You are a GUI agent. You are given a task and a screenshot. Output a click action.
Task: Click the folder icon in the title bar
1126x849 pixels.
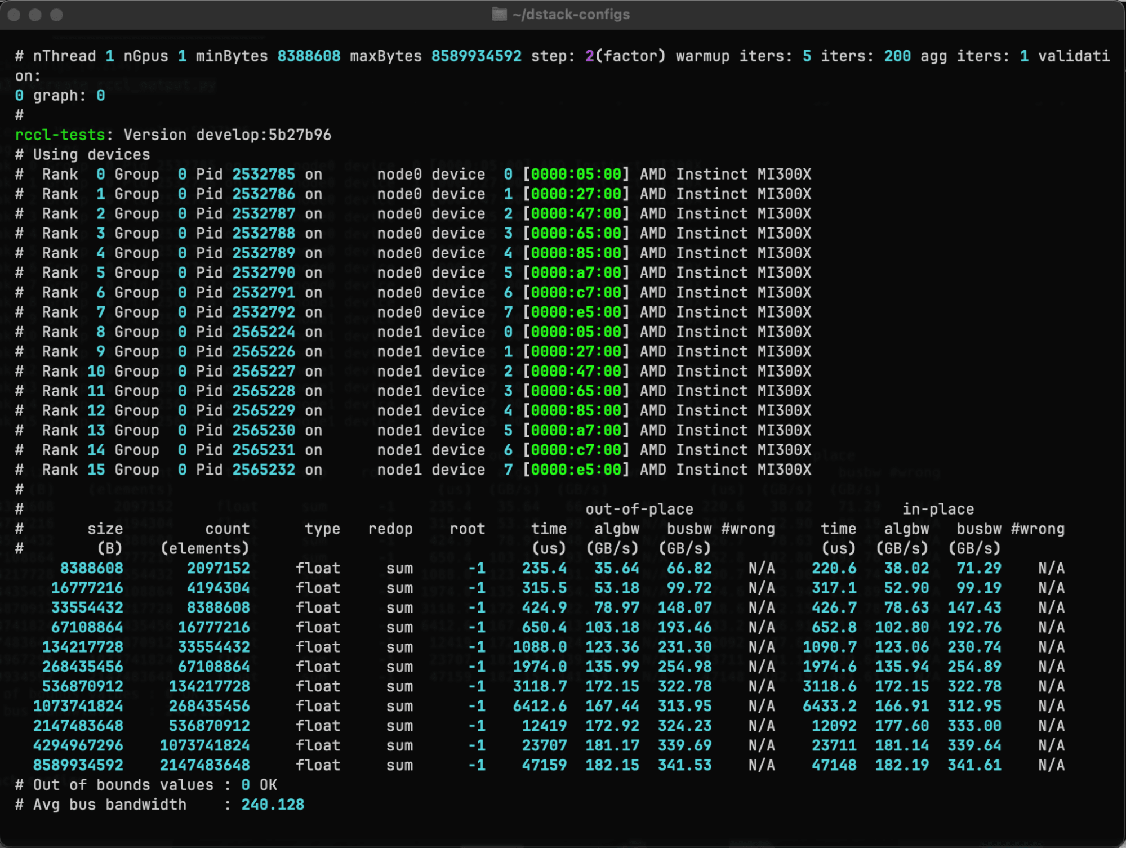[x=499, y=14]
